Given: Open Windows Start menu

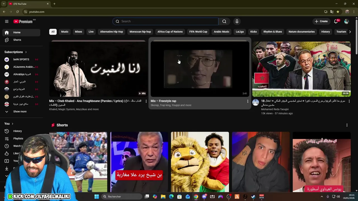Looking at the screenshot, I should tap(96, 197).
